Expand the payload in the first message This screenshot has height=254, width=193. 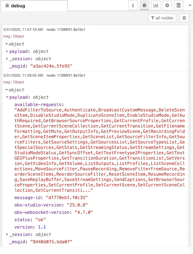pyautogui.click(x=7, y=52)
